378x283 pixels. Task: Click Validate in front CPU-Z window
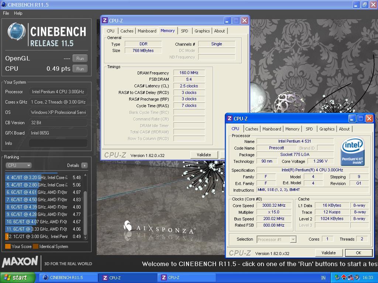pyautogui.click(x=329, y=253)
